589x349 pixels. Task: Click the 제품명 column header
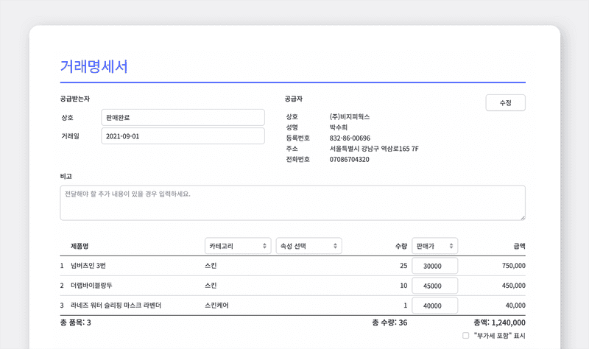[80, 246]
